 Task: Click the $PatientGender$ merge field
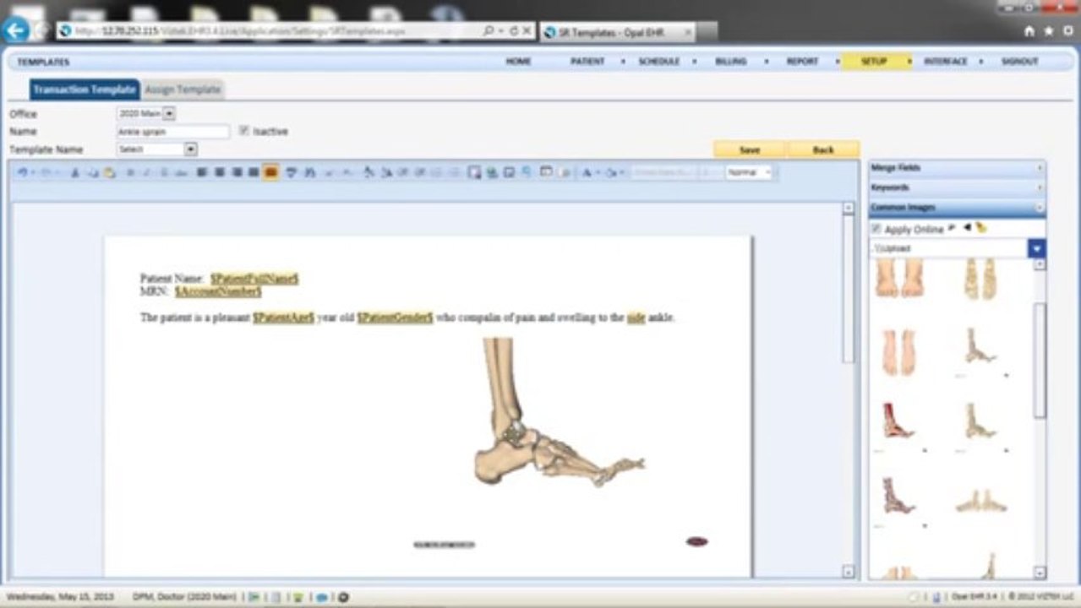click(395, 318)
